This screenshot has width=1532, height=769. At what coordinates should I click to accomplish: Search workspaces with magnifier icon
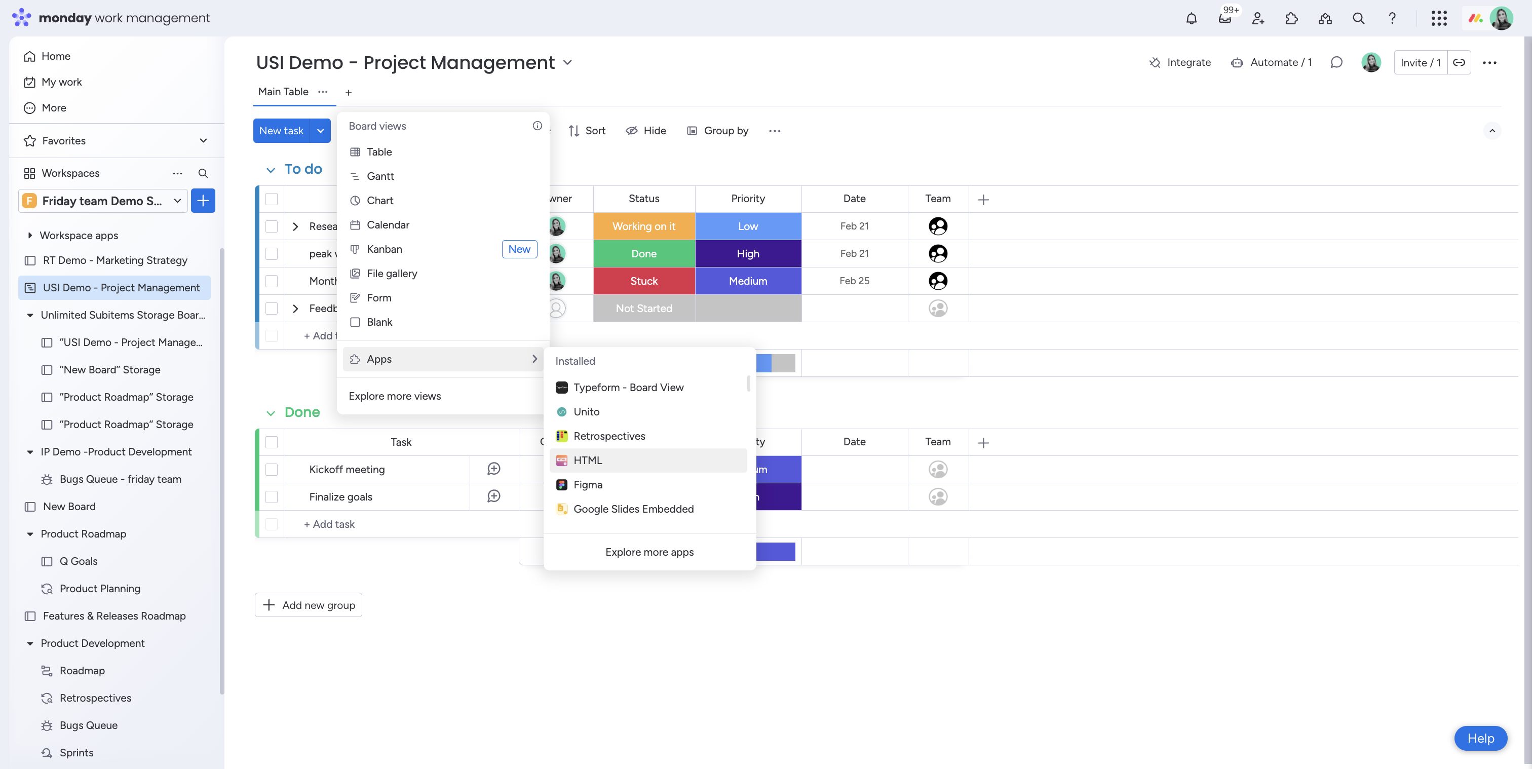coord(203,173)
